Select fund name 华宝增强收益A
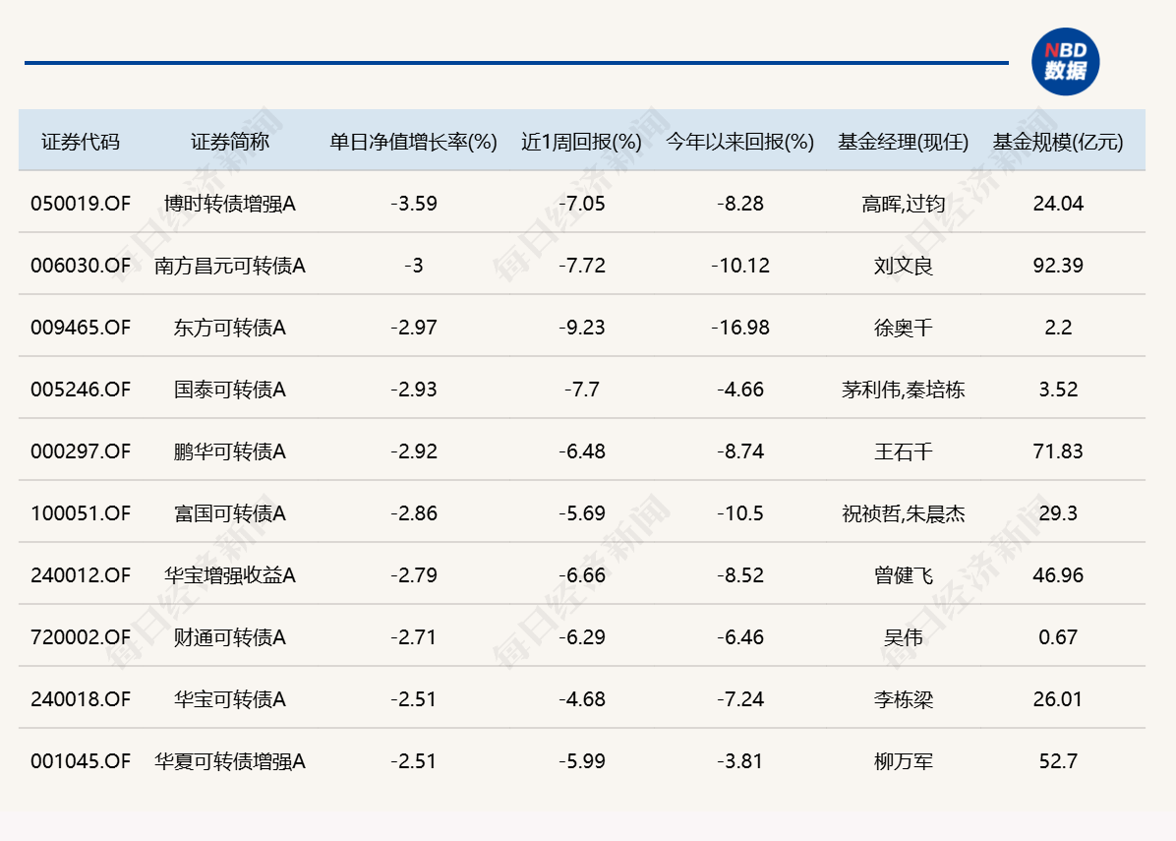Viewport: 1176px width, 841px height. click(229, 575)
